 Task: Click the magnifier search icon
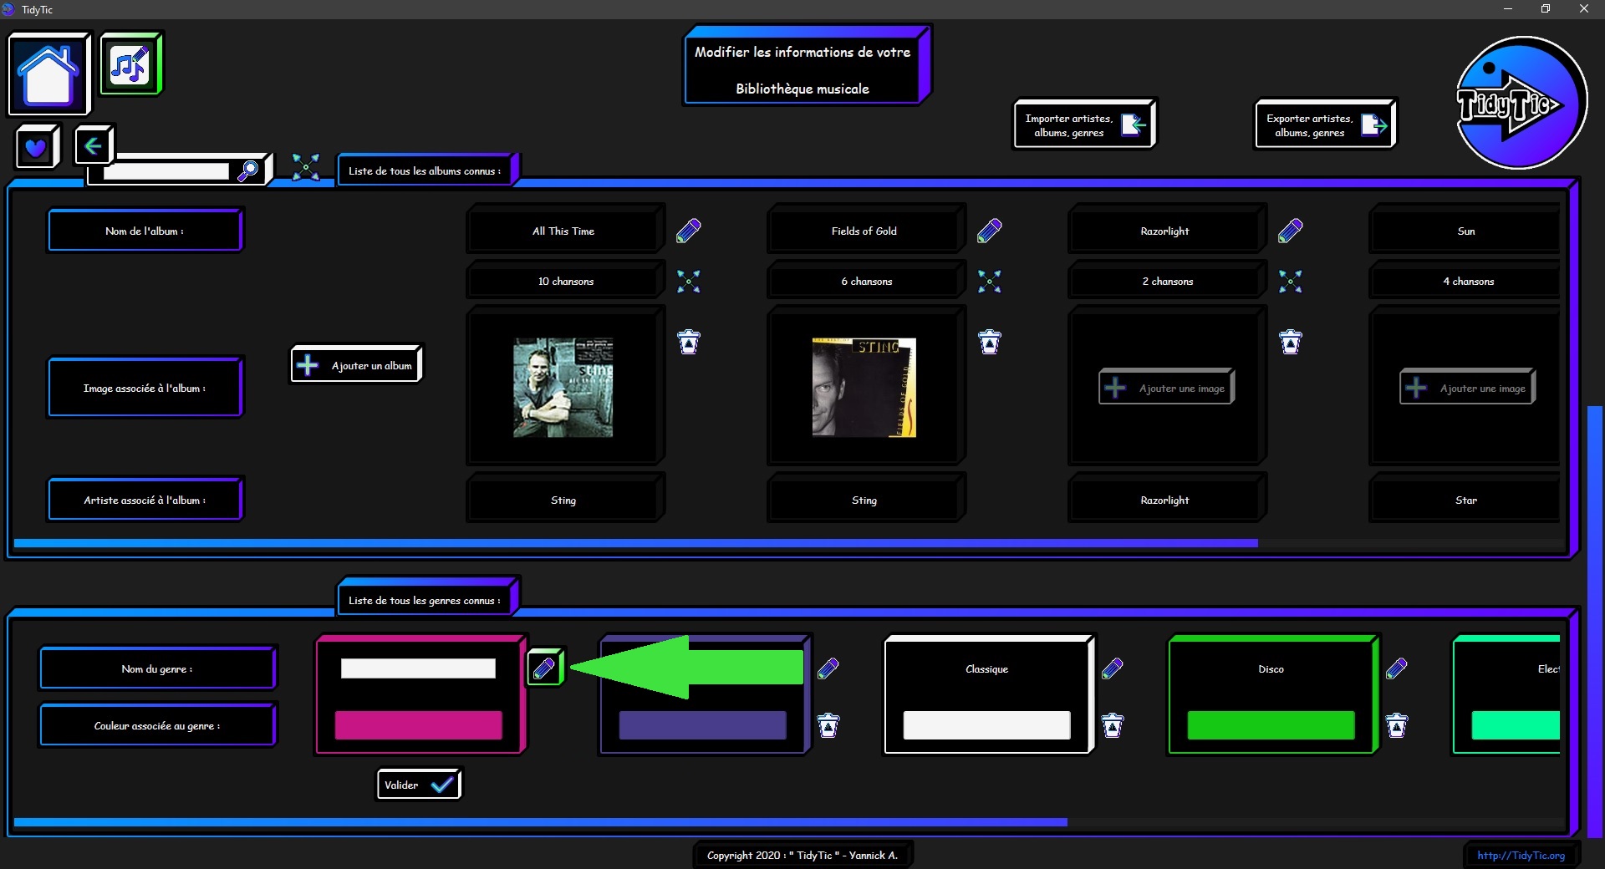248,170
